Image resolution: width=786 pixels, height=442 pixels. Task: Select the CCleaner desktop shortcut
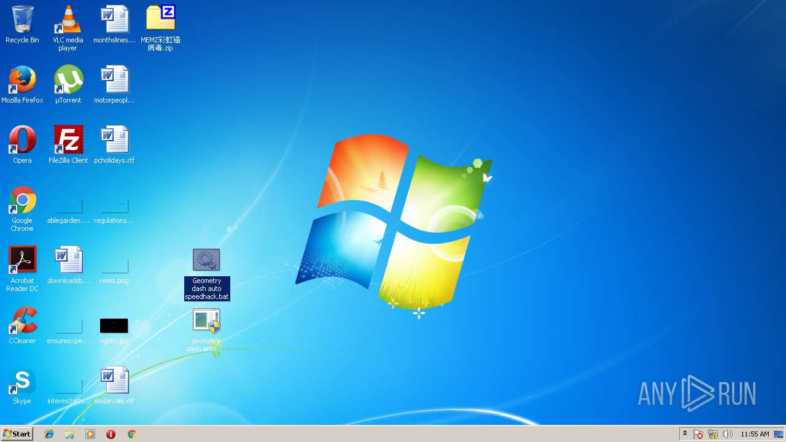[22, 320]
